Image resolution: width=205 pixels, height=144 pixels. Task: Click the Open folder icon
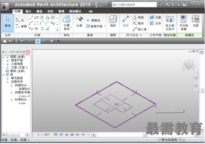point(11,41)
